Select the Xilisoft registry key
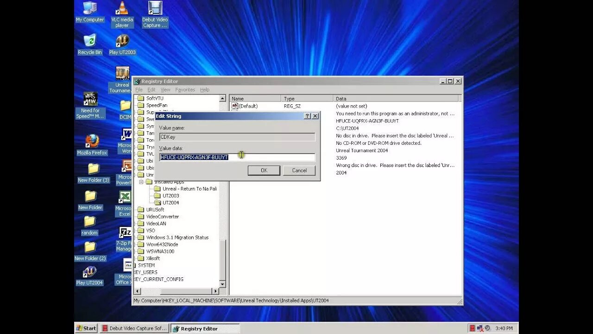The image size is (593, 334). point(153,258)
